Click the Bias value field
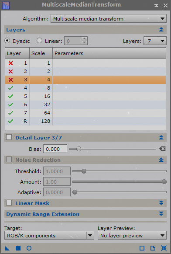 [55, 149]
